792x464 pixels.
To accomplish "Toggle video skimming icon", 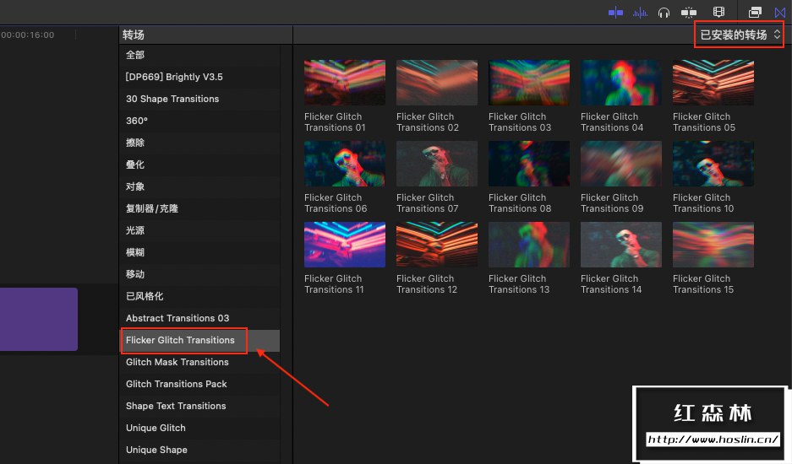I will (615, 13).
